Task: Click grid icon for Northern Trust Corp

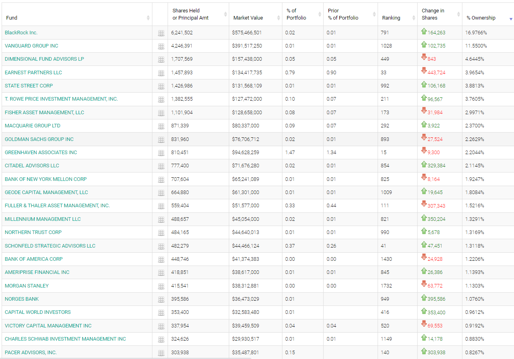Action: 161,233
